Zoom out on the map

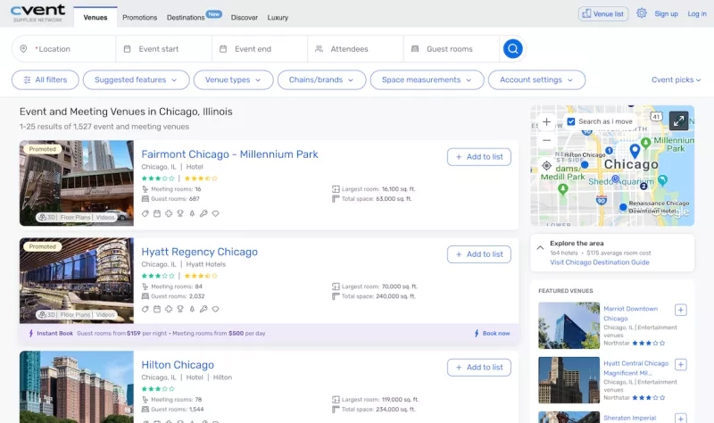click(546, 140)
